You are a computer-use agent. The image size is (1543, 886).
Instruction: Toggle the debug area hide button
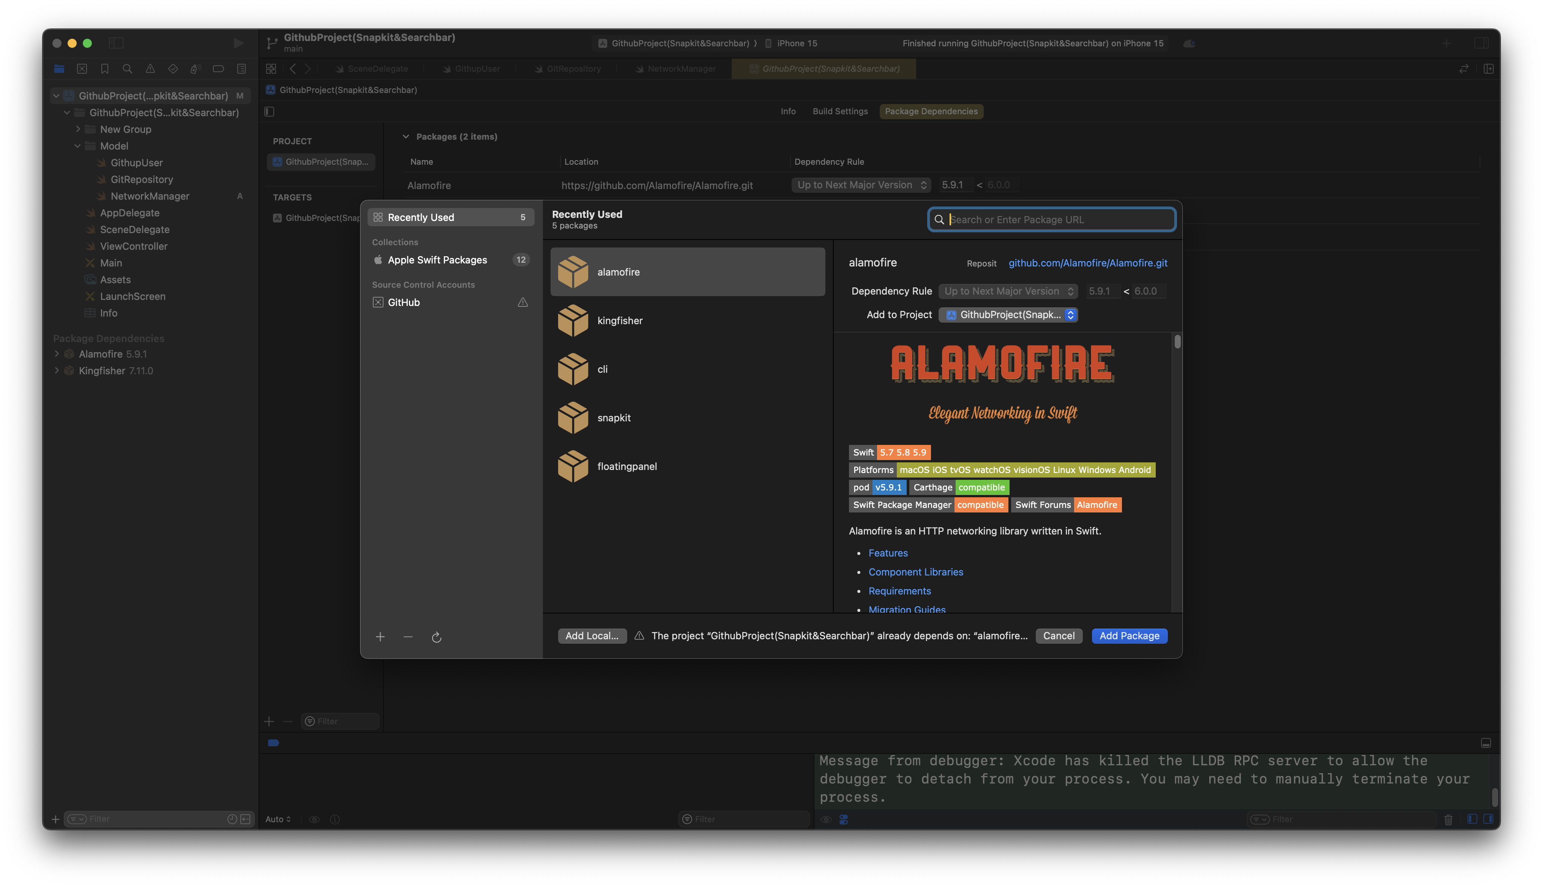1486,743
